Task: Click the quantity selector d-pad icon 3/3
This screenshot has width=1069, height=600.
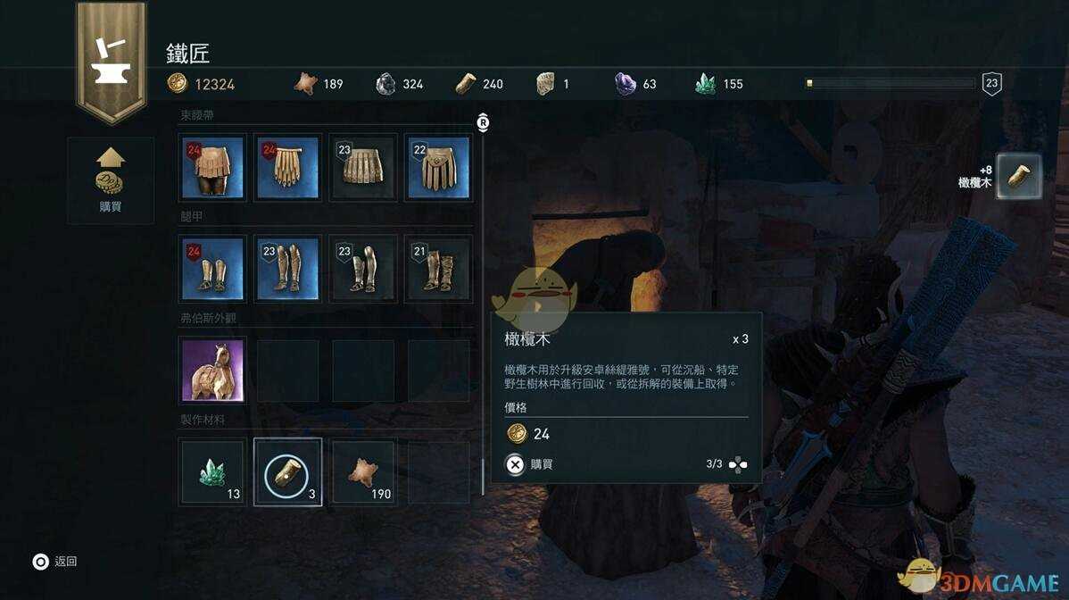Action: (x=738, y=465)
